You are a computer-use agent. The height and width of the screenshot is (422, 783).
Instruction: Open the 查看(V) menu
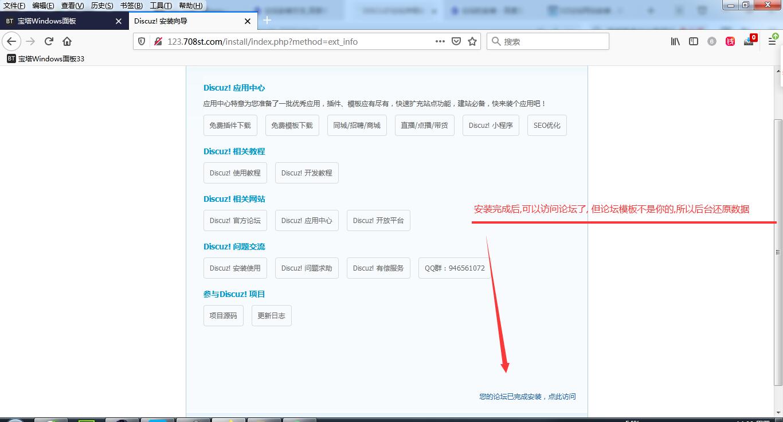point(72,6)
